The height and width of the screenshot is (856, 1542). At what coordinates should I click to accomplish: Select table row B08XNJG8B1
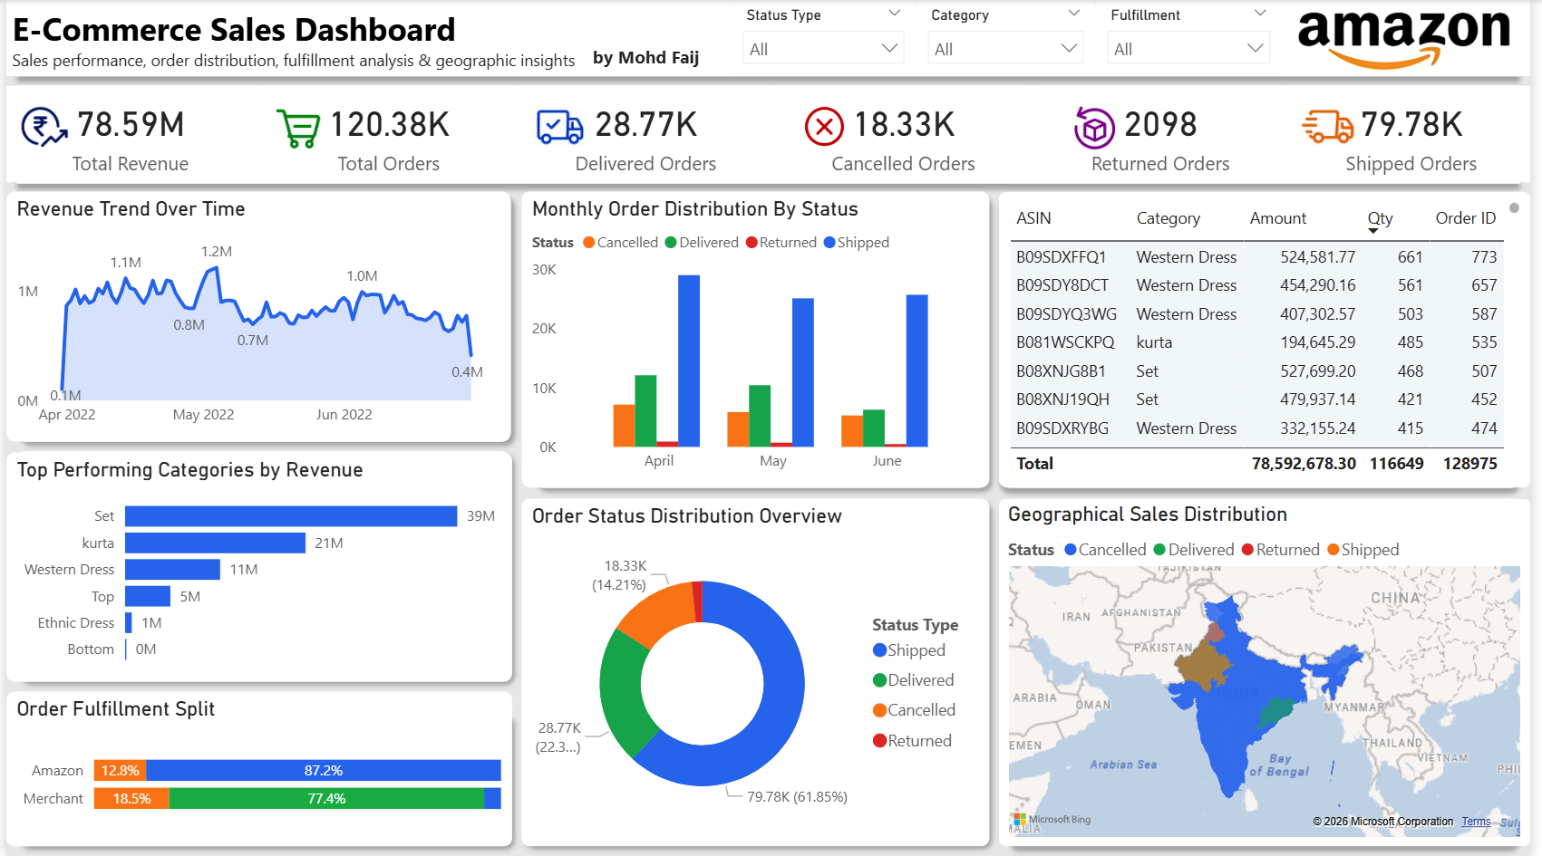tap(1256, 371)
